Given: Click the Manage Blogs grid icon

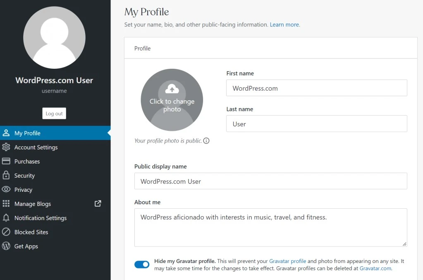Looking at the screenshot, I should click(6, 203).
